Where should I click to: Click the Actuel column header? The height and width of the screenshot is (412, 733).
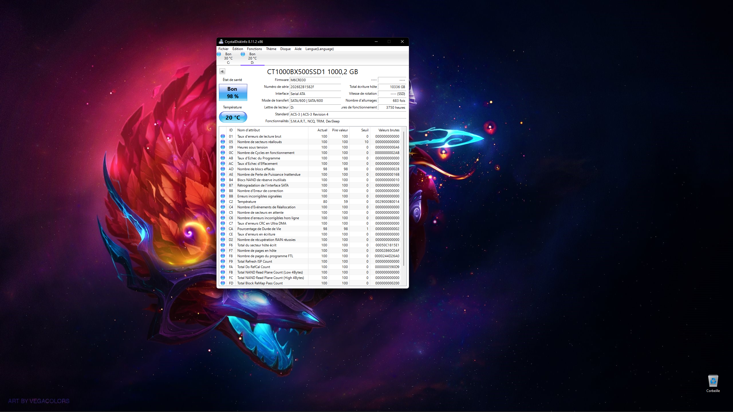(318, 130)
